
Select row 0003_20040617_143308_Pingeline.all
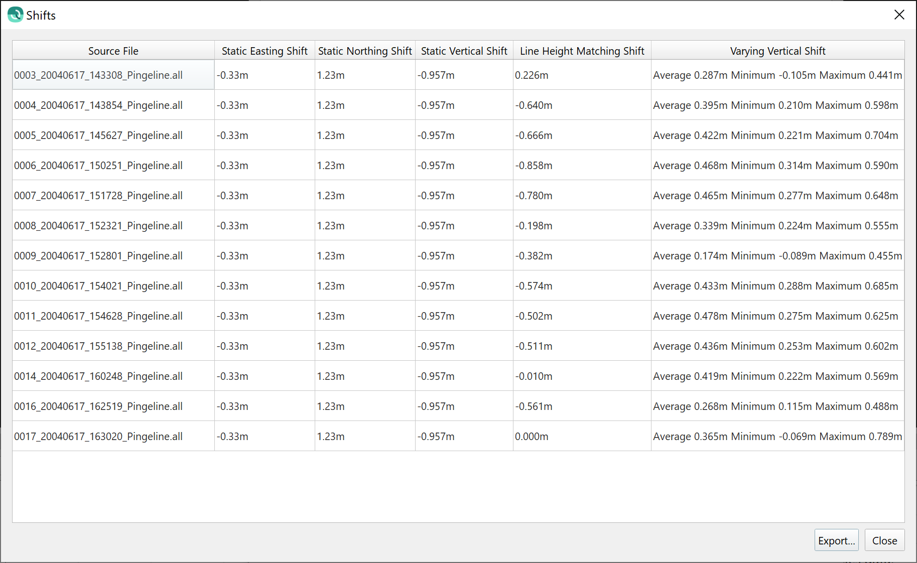pyautogui.click(x=98, y=75)
